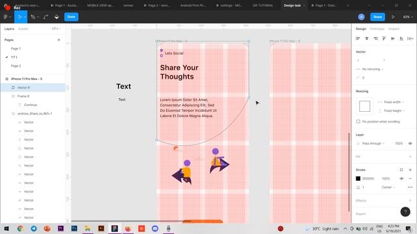Open the Design task file tab

tap(293, 5)
